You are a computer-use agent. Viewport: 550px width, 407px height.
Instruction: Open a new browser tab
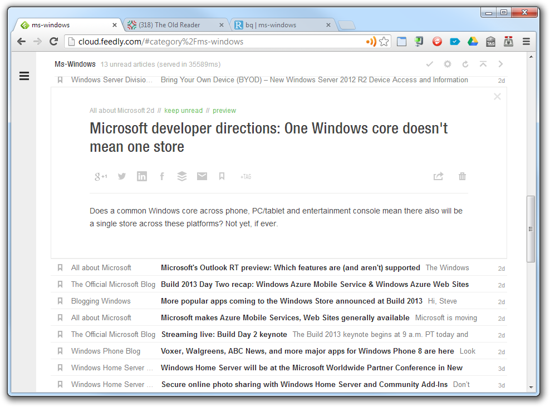click(x=347, y=25)
